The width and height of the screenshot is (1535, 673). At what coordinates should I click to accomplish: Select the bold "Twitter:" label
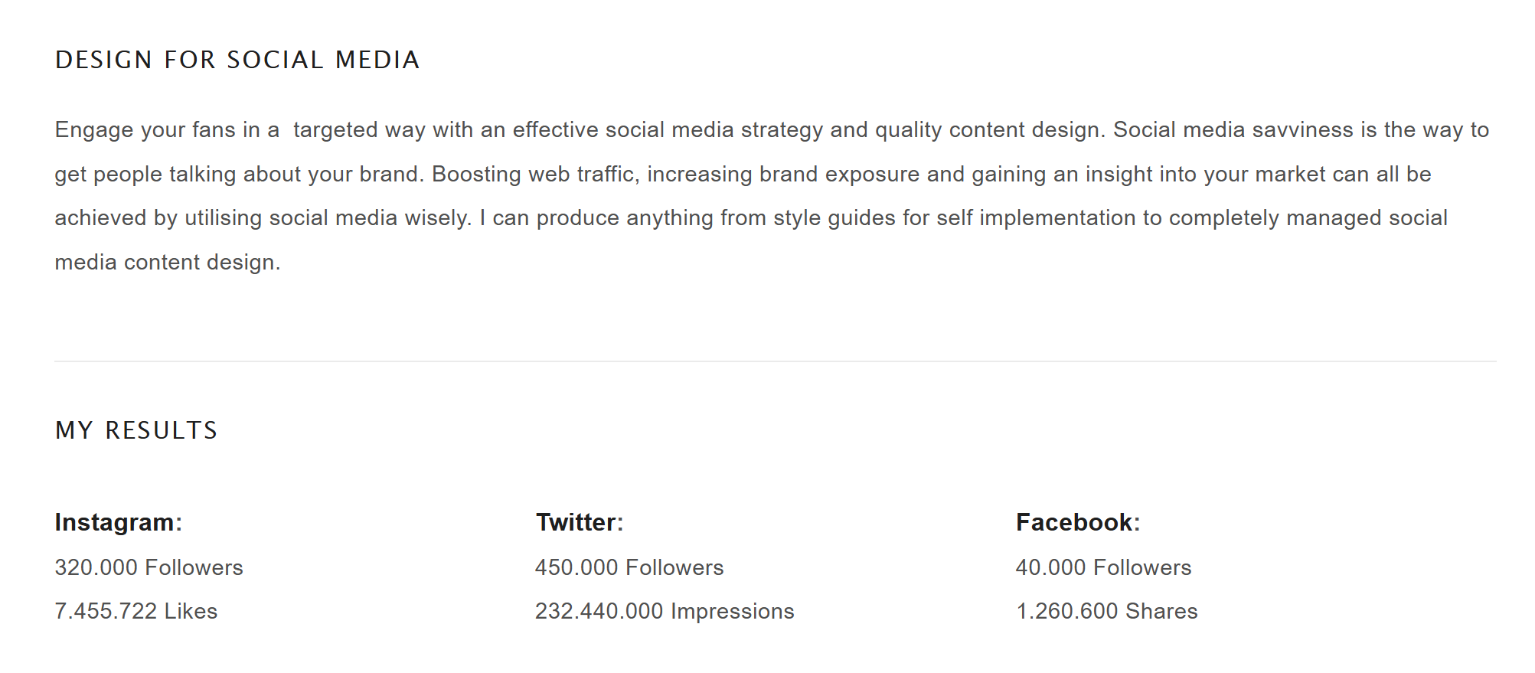[580, 522]
